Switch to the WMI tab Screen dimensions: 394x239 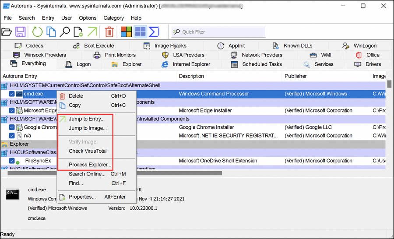coord(320,55)
